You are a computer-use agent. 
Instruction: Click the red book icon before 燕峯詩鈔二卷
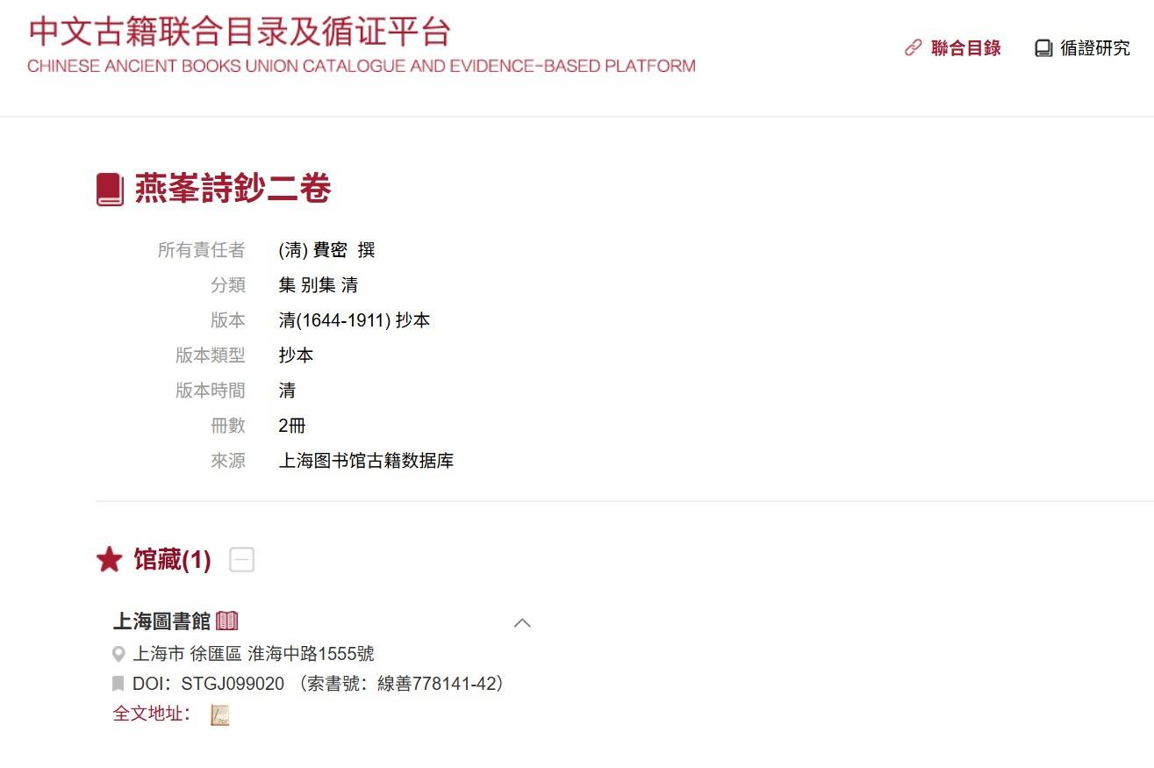[x=110, y=190]
